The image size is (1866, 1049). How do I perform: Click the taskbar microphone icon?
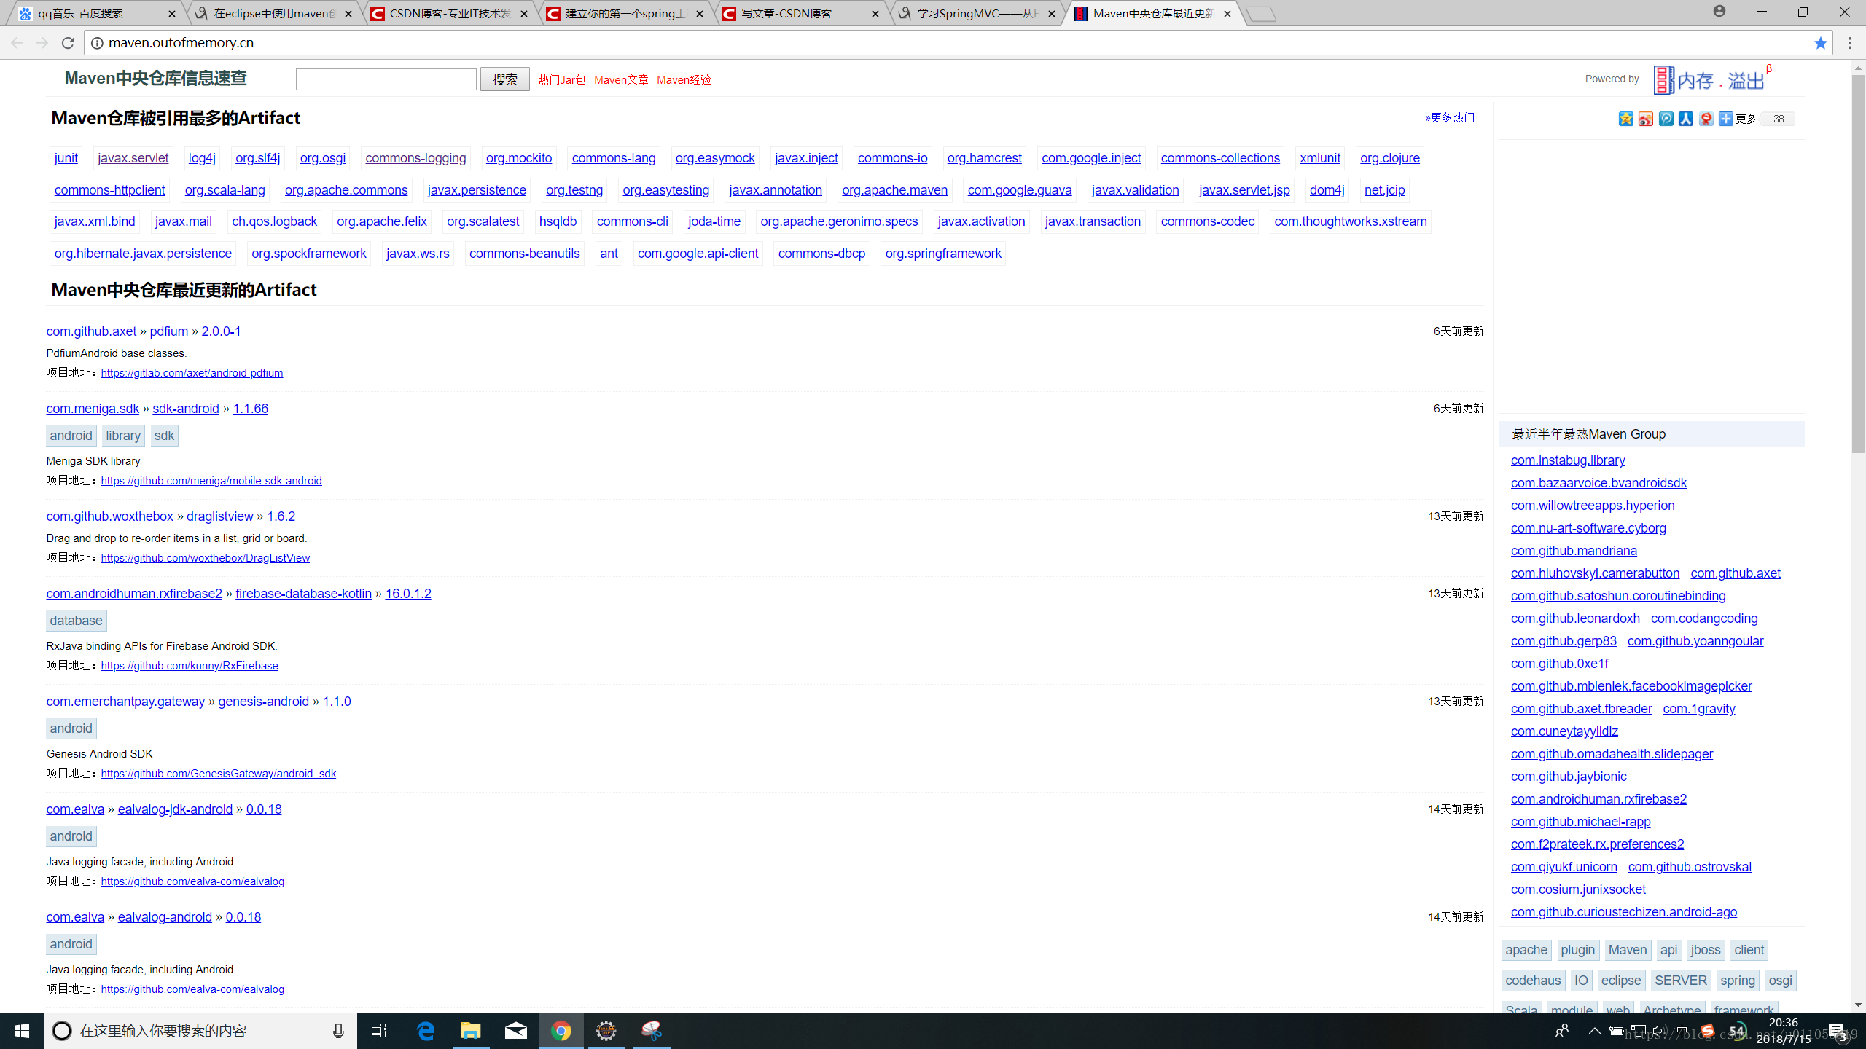click(338, 1031)
